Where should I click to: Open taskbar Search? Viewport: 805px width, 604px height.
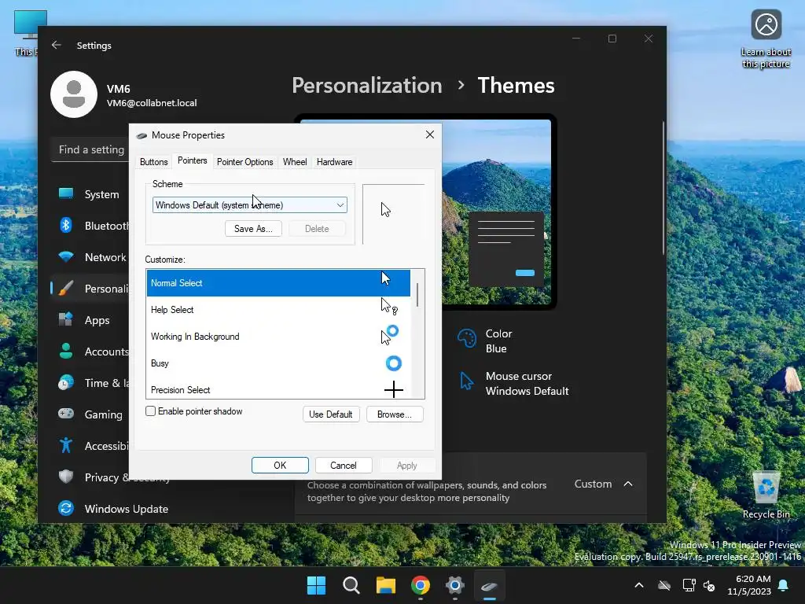tap(351, 585)
